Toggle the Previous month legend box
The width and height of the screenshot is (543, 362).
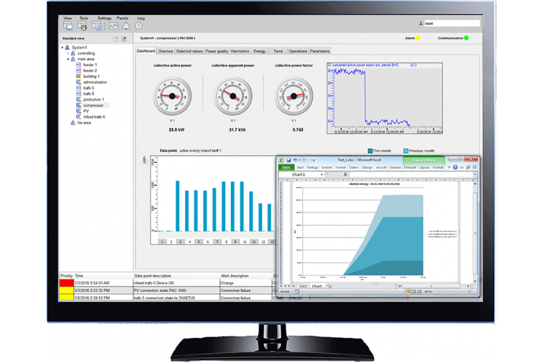pyautogui.click(x=406, y=151)
